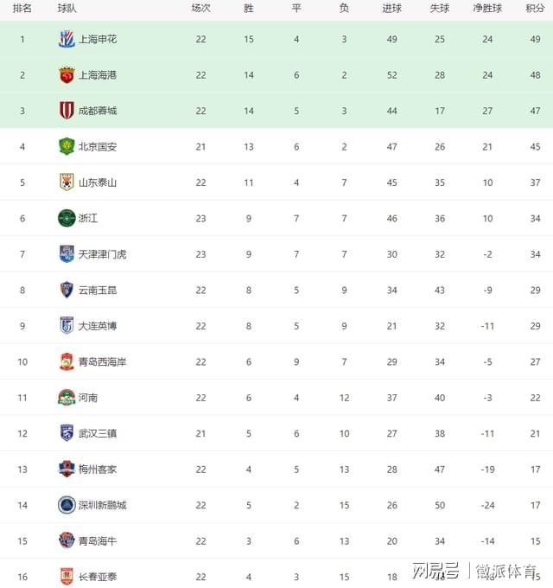Screen dimensions: 553x588
Task: Click the Zhejiang round green badge
Action: [x=67, y=218]
